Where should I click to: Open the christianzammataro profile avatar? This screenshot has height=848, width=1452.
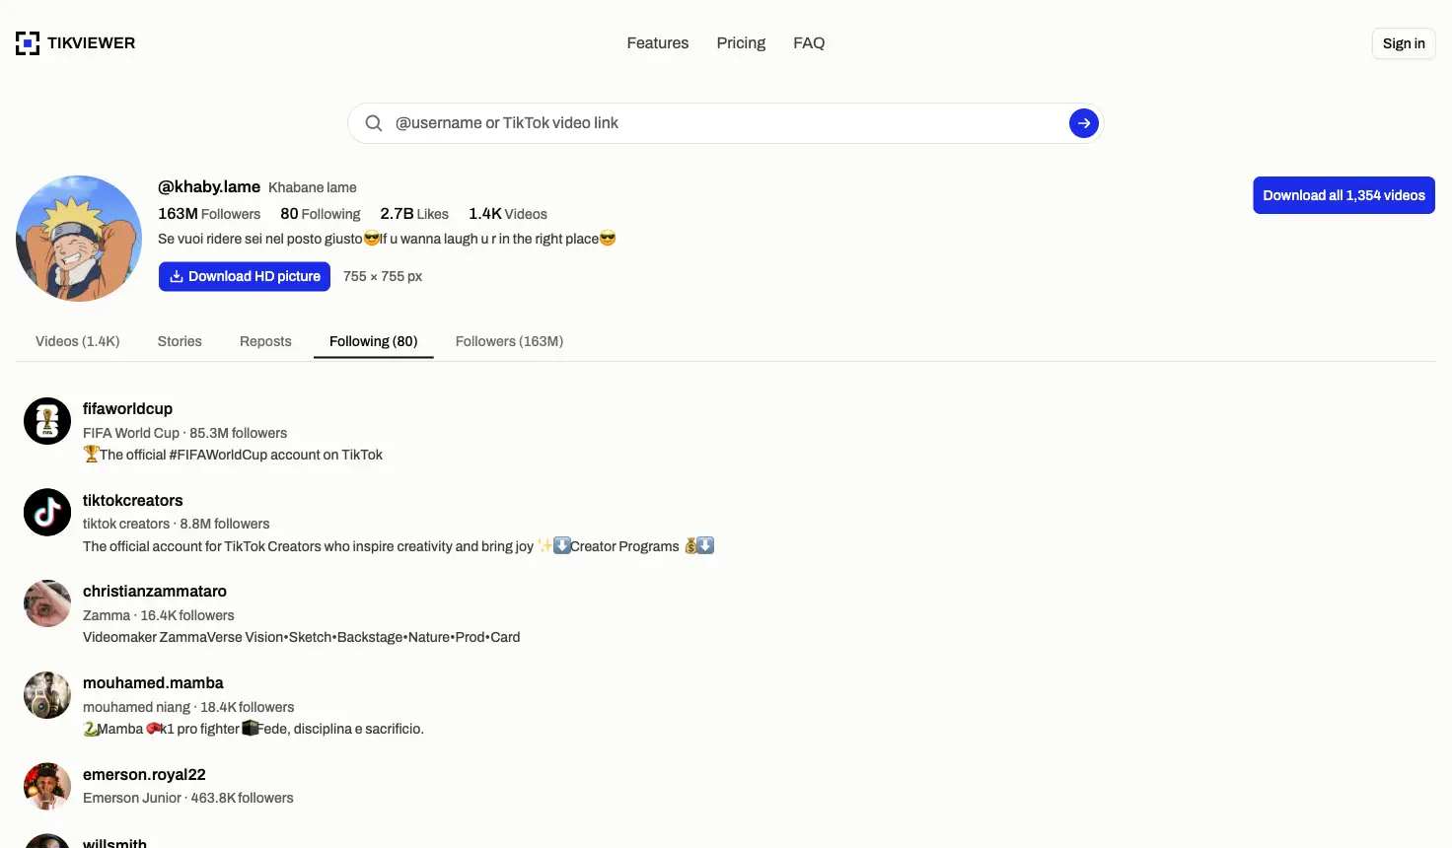[x=47, y=603]
